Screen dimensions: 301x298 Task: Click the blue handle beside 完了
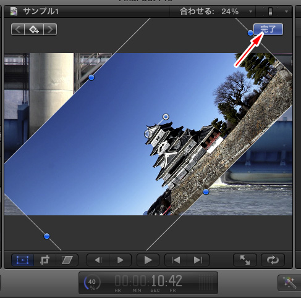click(250, 33)
